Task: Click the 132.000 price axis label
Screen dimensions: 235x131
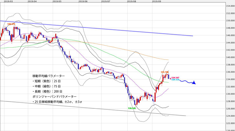Action: click(x=231, y=87)
